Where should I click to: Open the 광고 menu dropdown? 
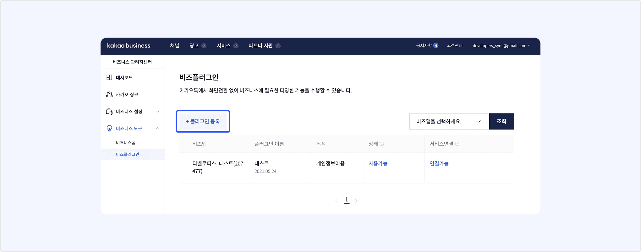coord(198,46)
